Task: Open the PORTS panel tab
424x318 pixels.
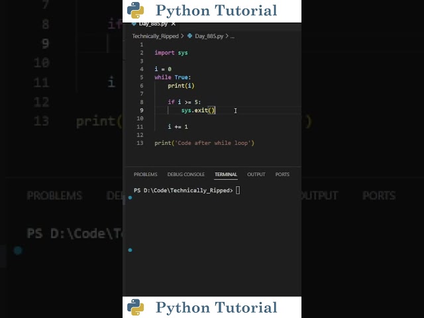Action: click(282, 174)
